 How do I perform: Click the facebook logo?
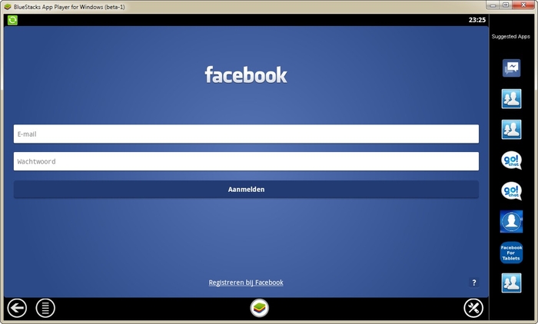(246, 74)
